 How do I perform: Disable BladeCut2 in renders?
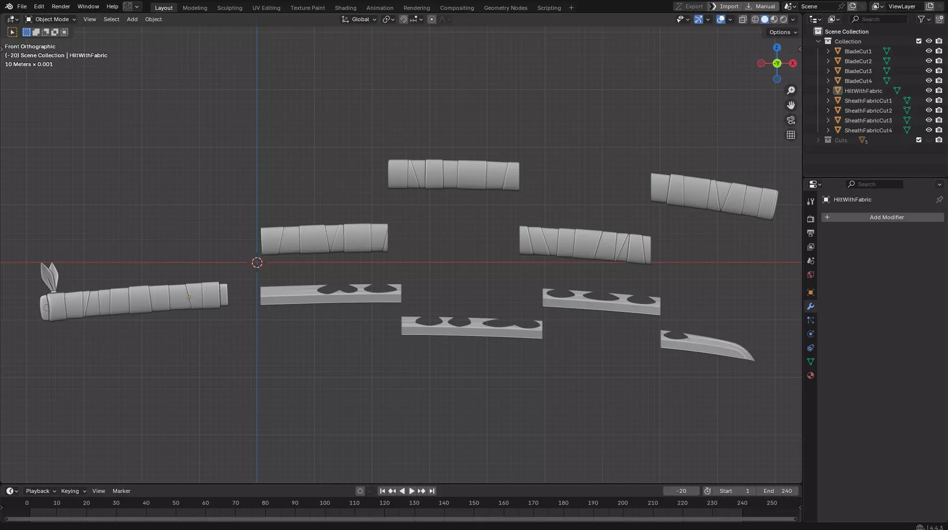pos(939,61)
